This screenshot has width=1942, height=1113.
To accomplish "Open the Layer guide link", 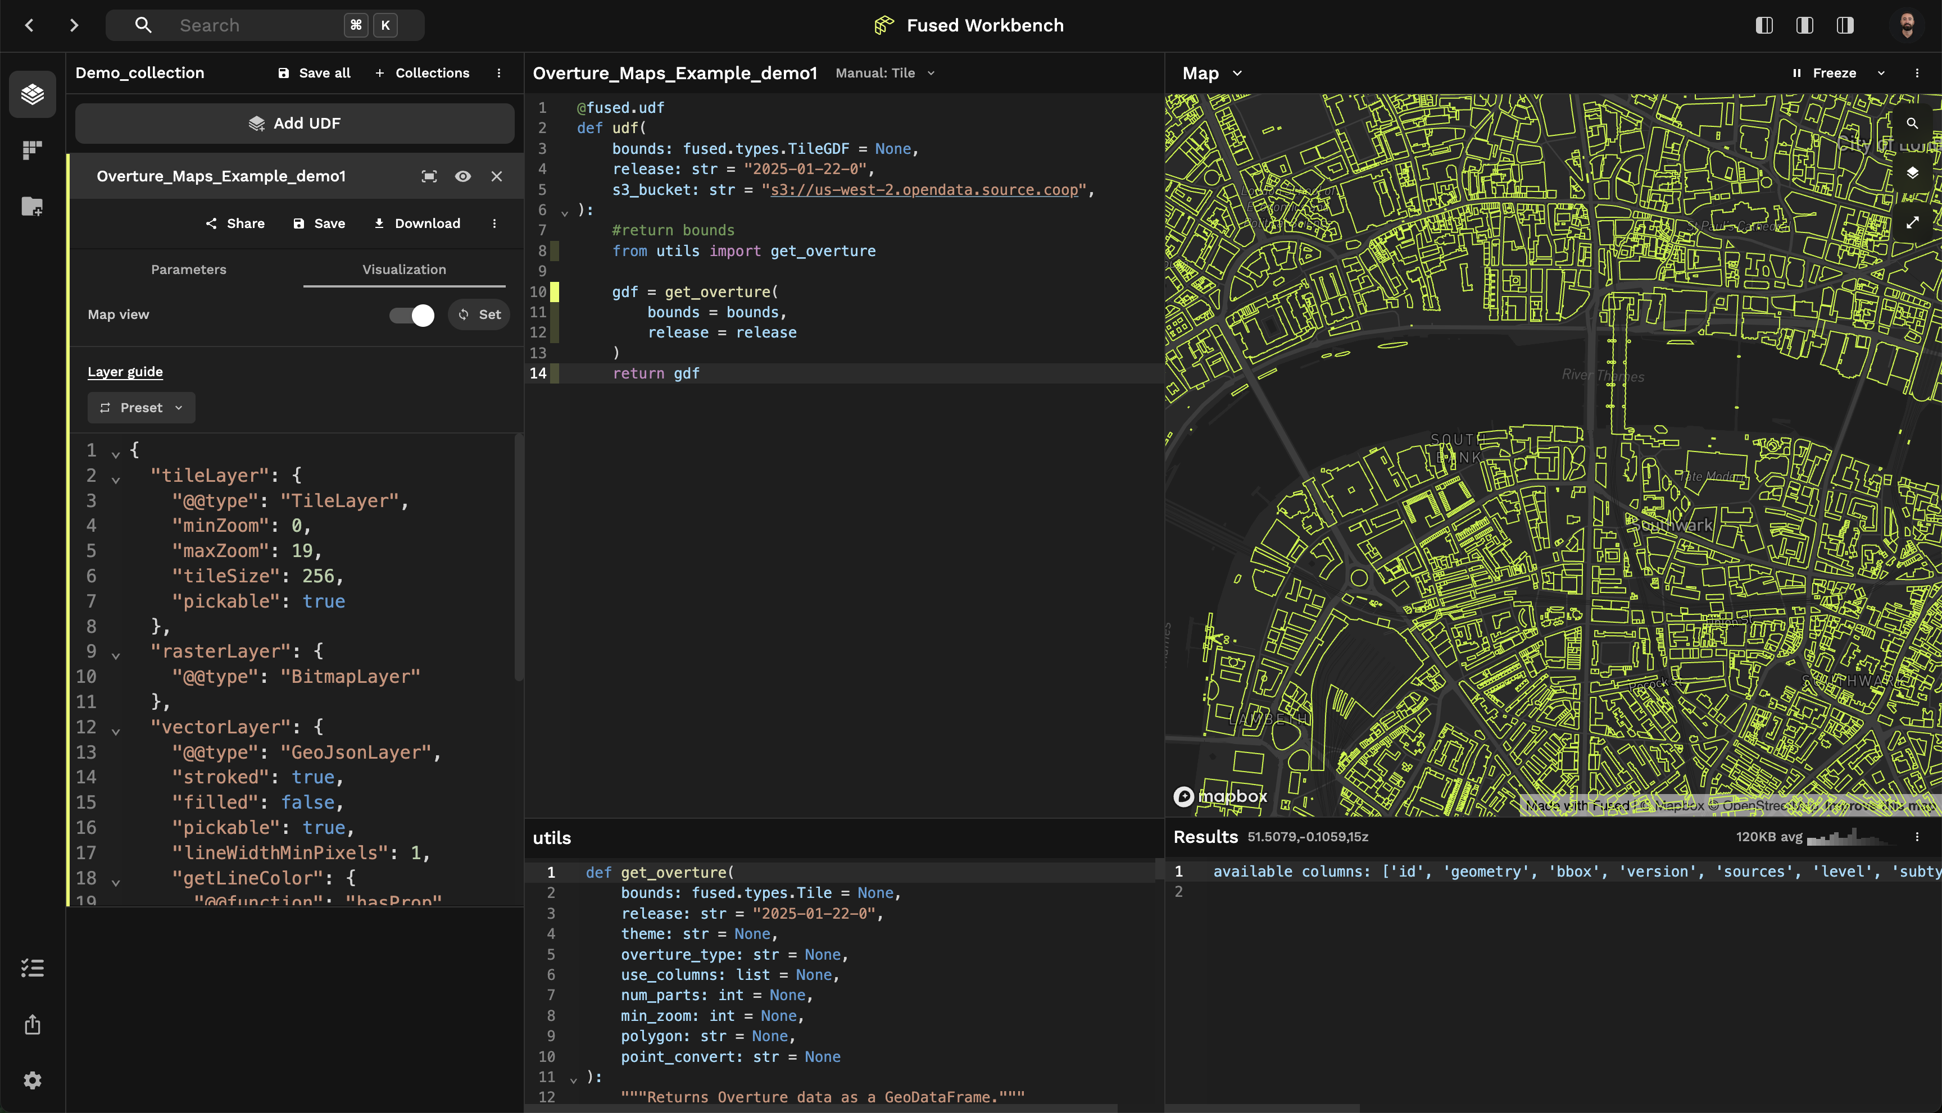I will pyautogui.click(x=125, y=372).
